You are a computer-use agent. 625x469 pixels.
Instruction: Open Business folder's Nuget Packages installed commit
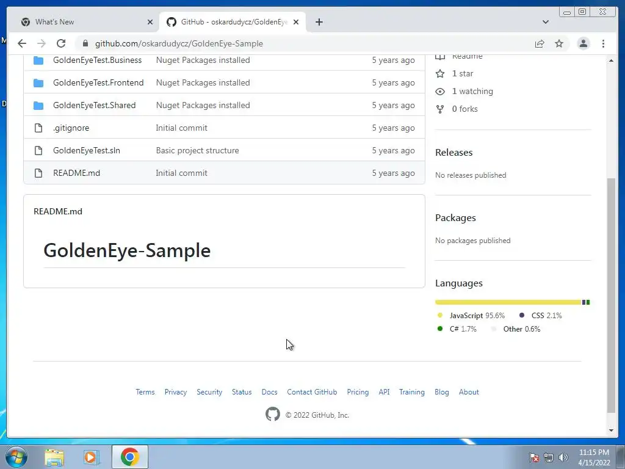[203, 60]
